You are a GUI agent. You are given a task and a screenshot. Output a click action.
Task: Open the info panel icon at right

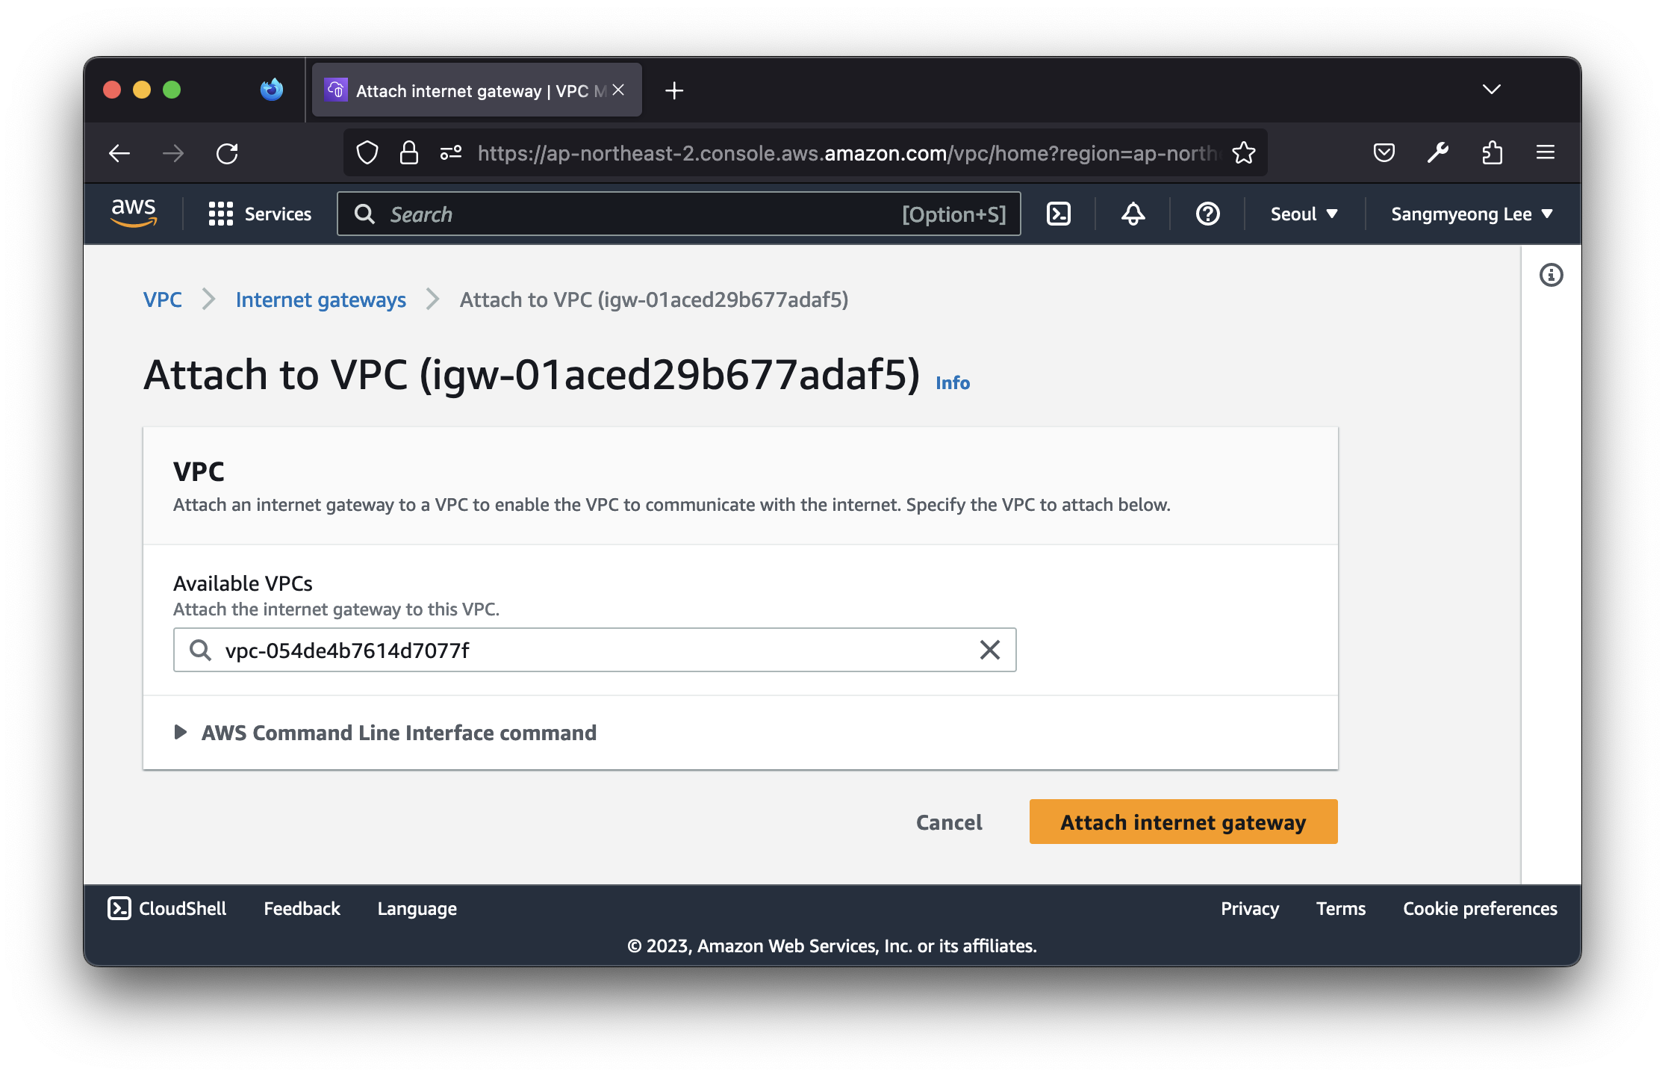coord(1551,276)
